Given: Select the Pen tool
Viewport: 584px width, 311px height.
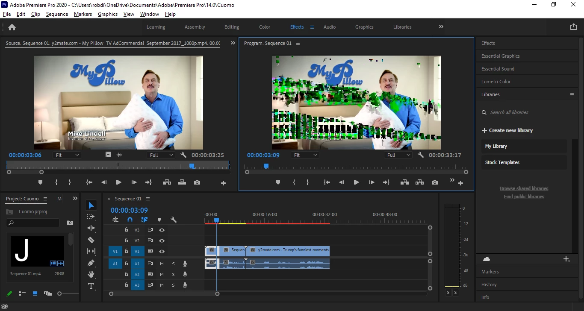Looking at the screenshot, I should pyautogui.click(x=91, y=263).
